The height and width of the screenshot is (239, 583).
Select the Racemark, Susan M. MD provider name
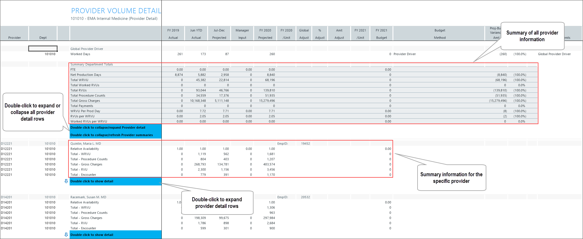click(x=88, y=197)
